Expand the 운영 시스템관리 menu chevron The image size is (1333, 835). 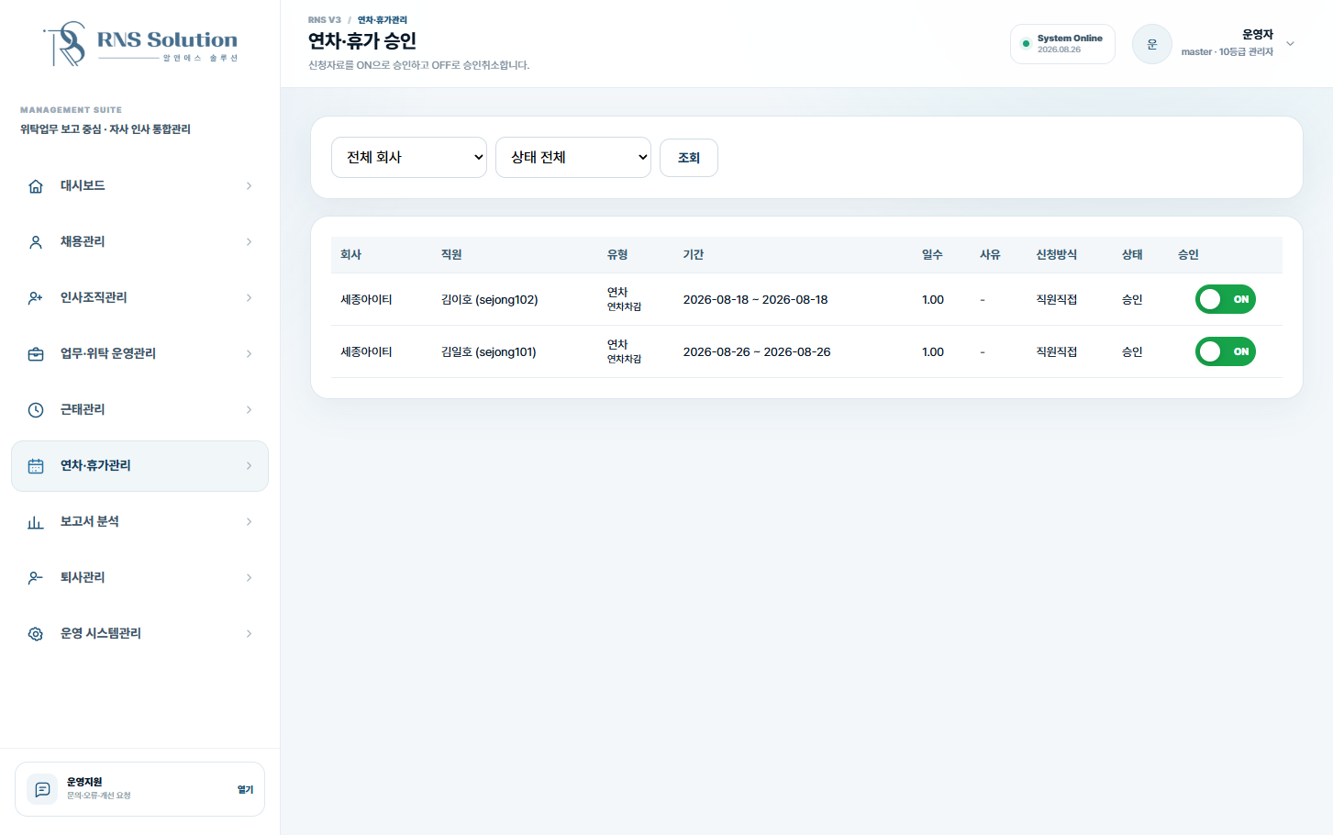pos(249,634)
